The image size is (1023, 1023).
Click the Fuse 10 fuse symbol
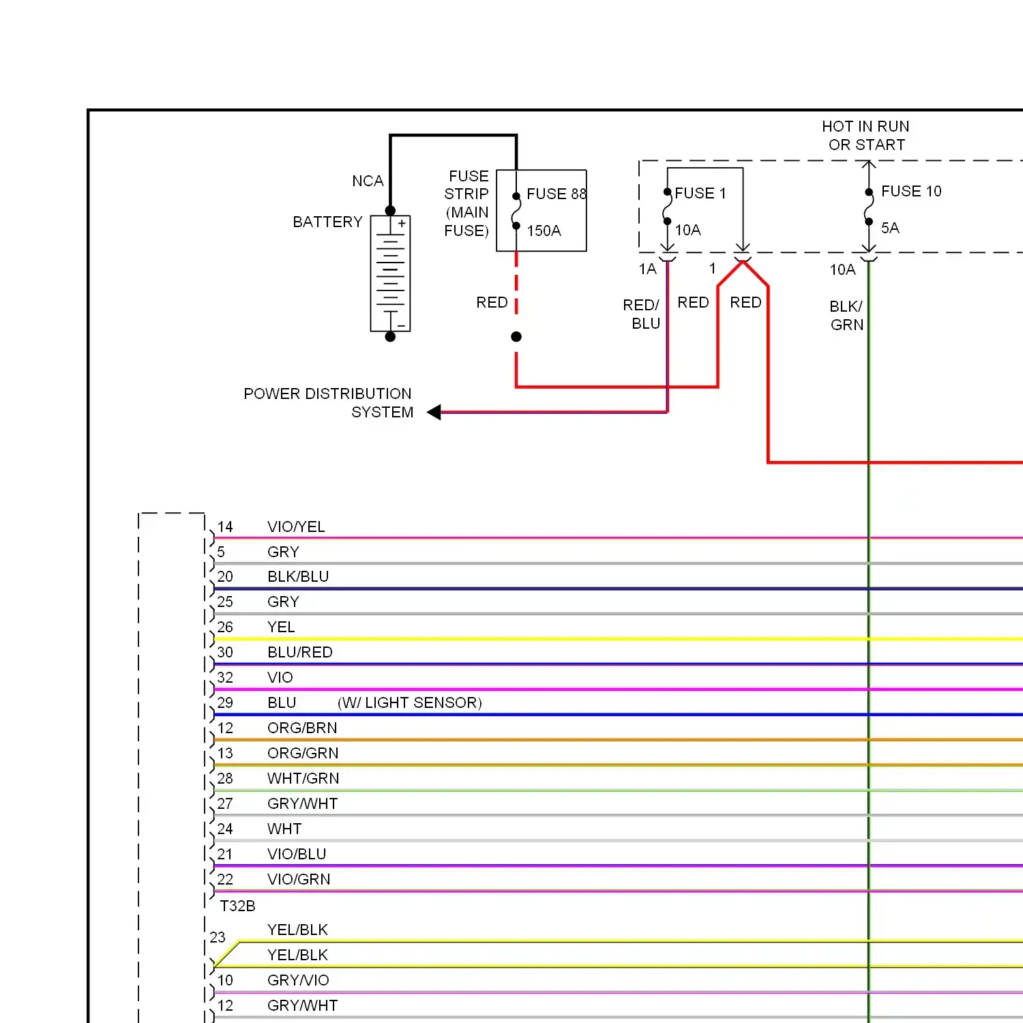tap(869, 207)
